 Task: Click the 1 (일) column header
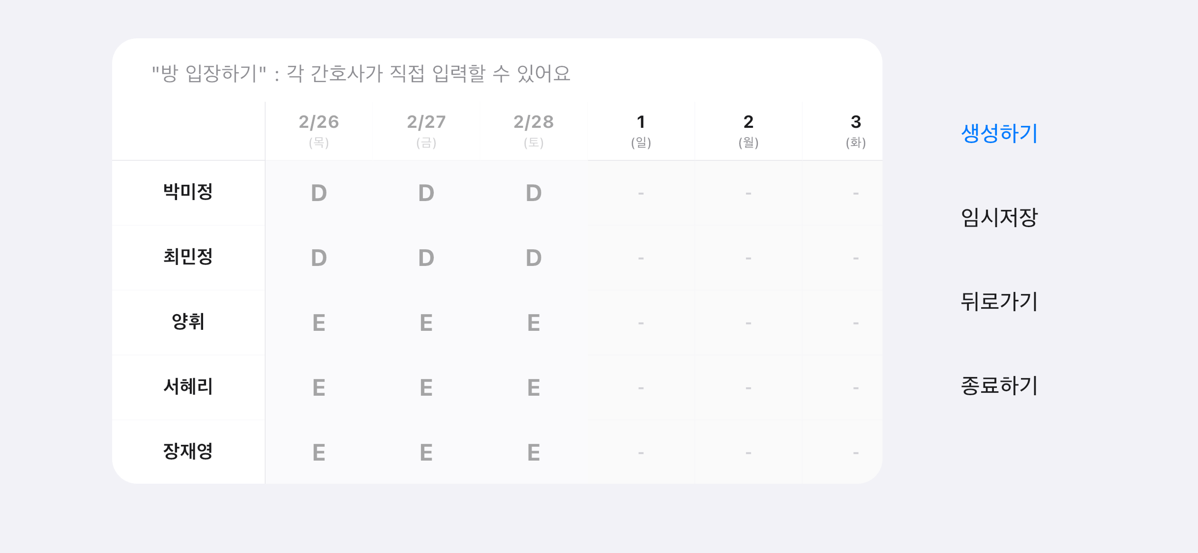click(x=641, y=130)
